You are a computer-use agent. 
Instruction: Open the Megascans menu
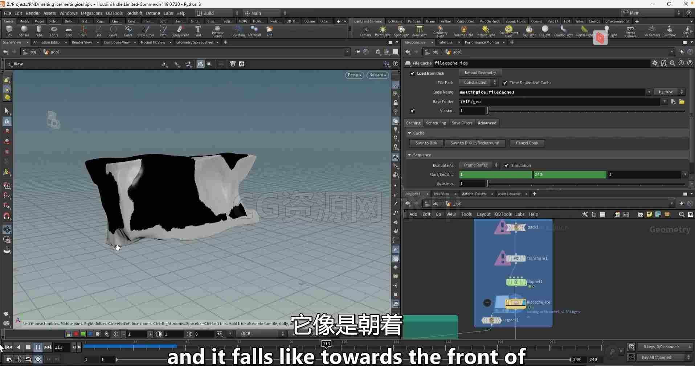coord(91,13)
